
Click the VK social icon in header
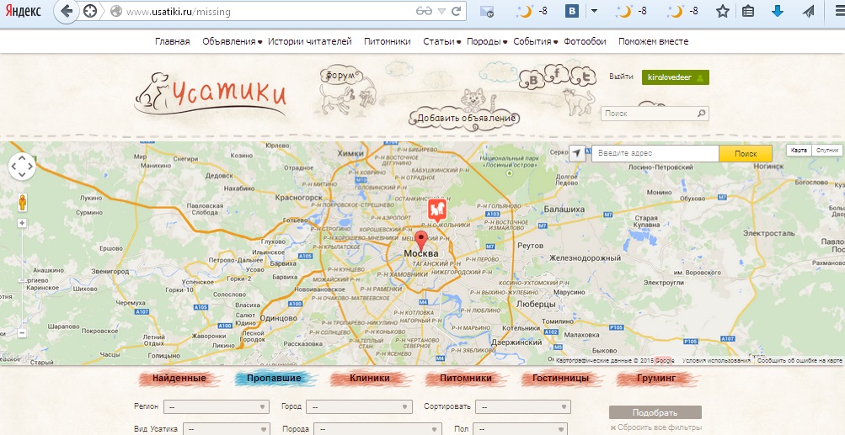click(x=533, y=81)
